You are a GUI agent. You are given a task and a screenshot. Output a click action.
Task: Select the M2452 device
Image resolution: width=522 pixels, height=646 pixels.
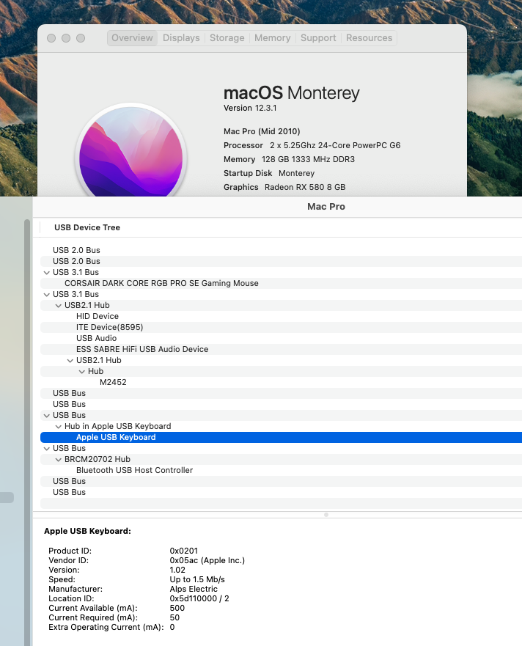click(x=281, y=382)
